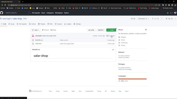Open the create main page footer commit message

(x=49, y=36)
